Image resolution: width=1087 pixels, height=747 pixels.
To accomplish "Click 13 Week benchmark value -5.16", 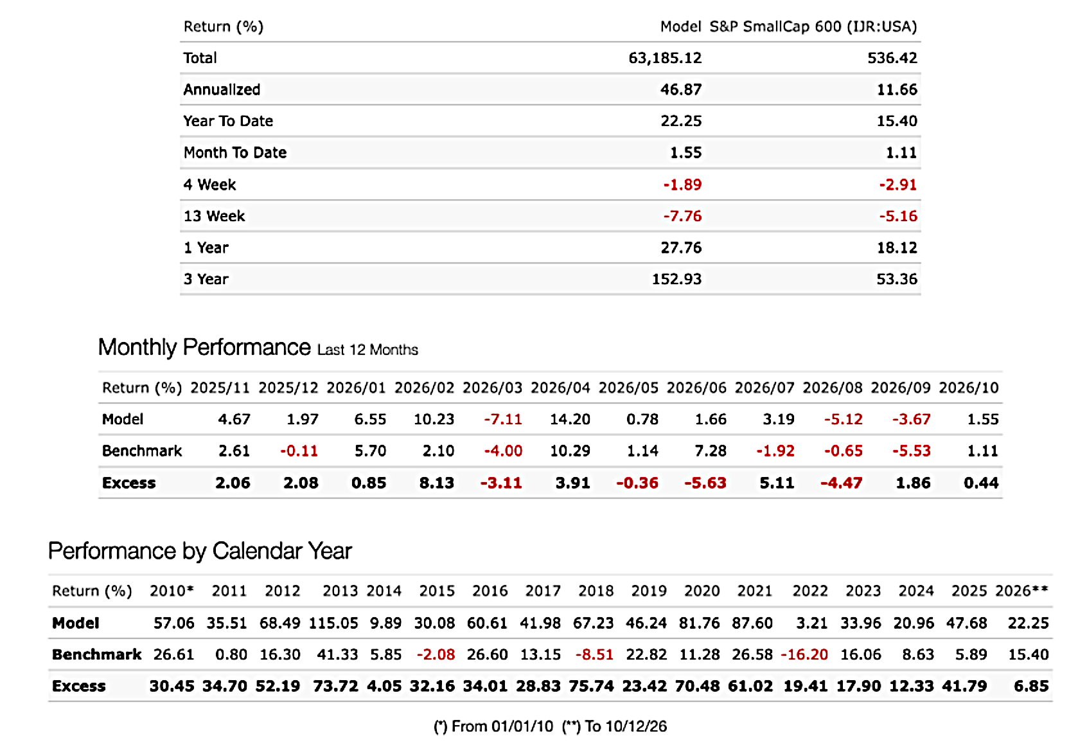I will coord(898,216).
